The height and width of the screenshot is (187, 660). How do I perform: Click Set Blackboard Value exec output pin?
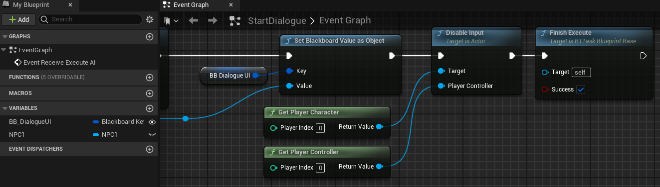pyautogui.click(x=392, y=56)
